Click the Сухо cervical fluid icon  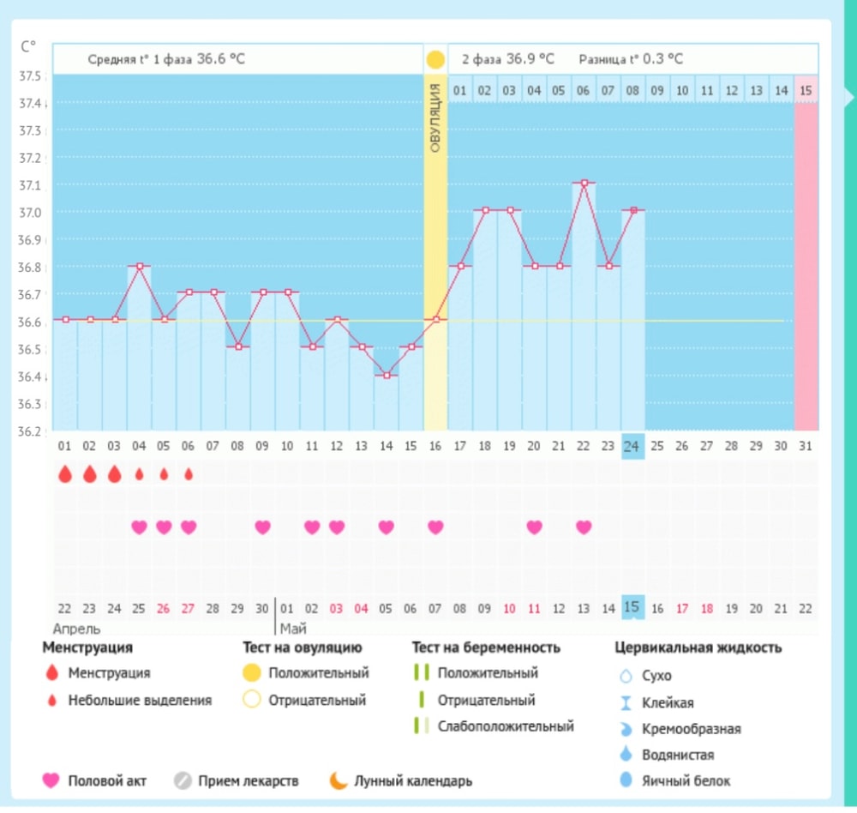[x=626, y=676]
